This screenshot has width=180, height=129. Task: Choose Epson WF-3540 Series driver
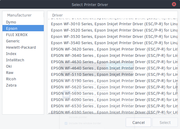[112, 43]
